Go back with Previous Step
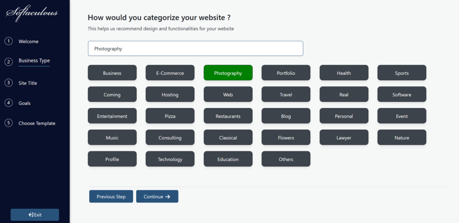Viewport: 459px width, 223px height. [x=111, y=197]
